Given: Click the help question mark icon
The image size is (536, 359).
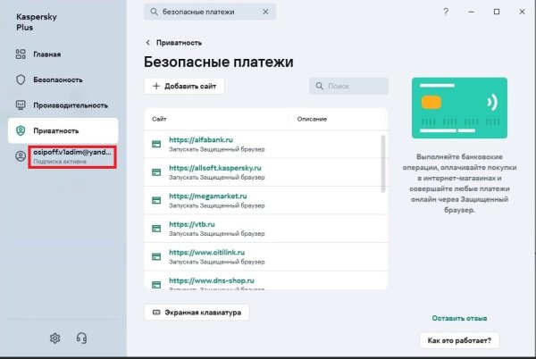Looking at the screenshot, I should 446,12.
